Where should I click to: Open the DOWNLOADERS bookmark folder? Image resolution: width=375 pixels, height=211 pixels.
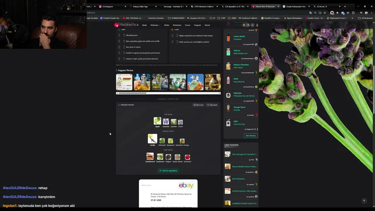pos(176,18)
